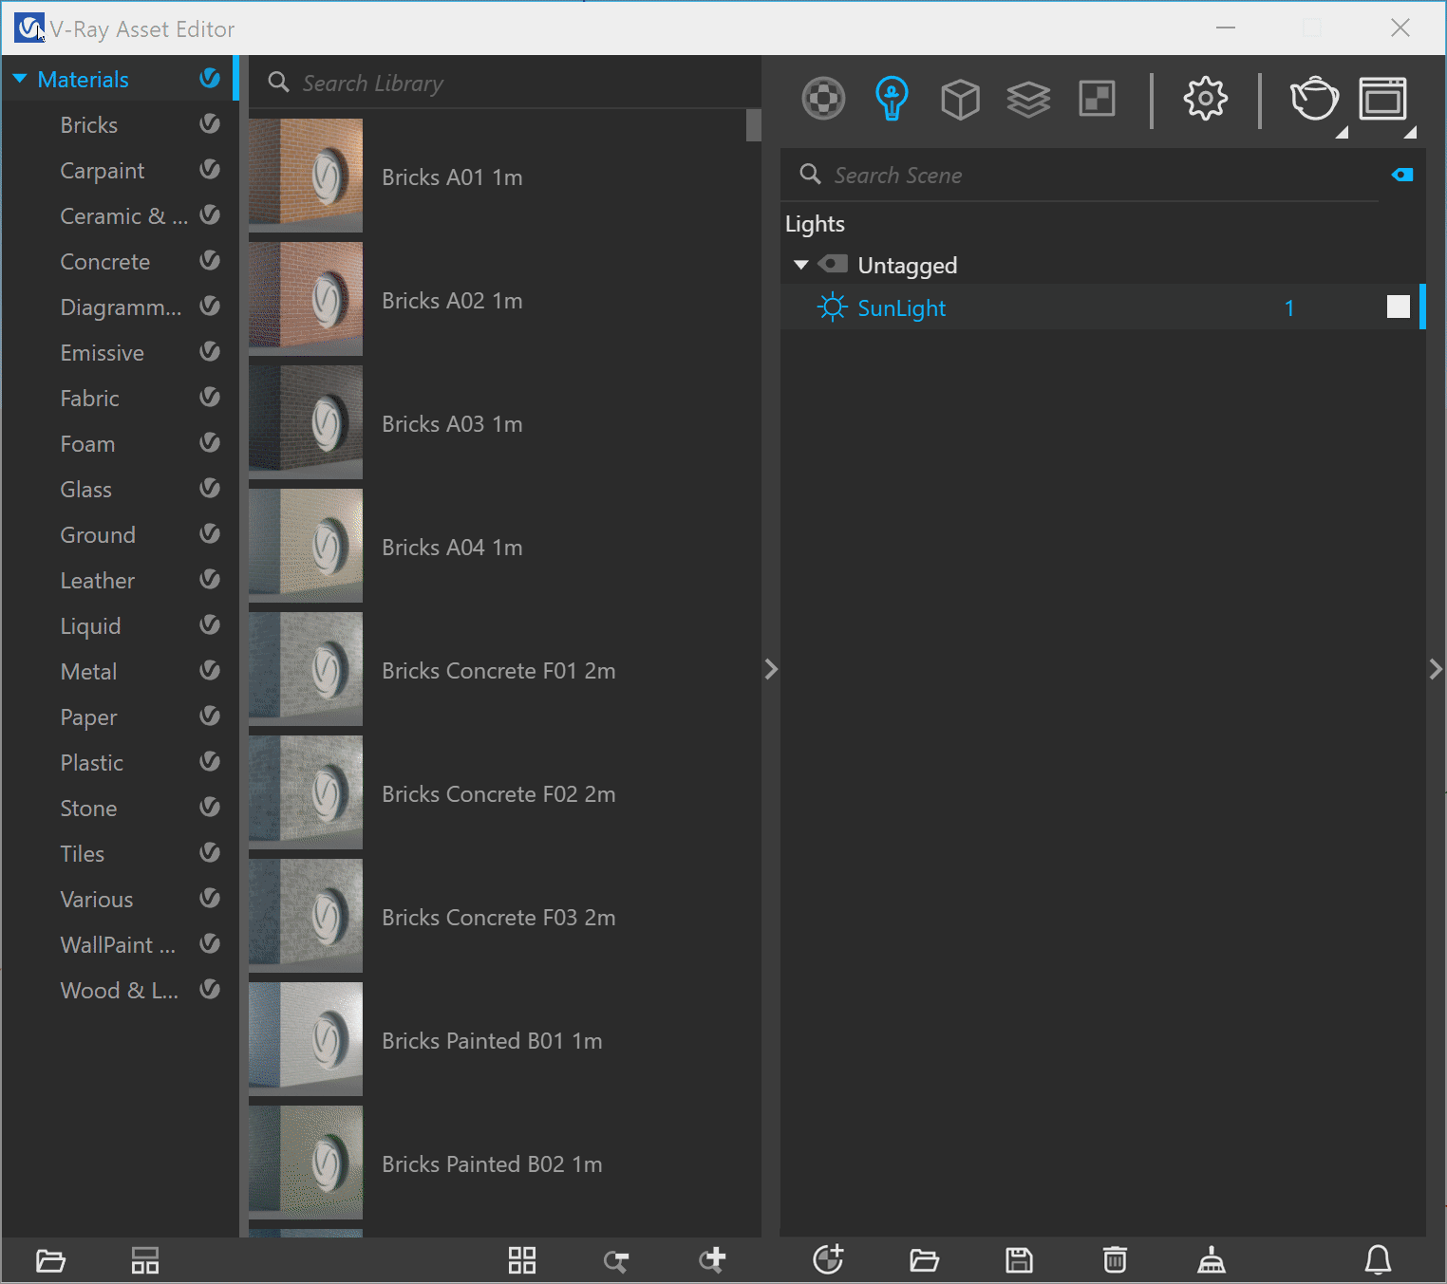
Task: Click the zoom in thumbnails magnifier plus icon
Action: click(712, 1259)
